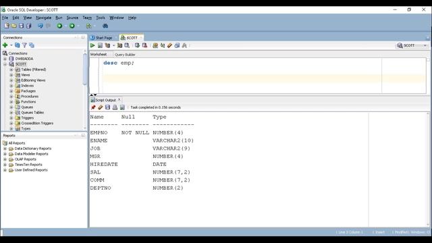This screenshot has height=243, width=432.
Task: Click the SQL Tuning Advisor icon
Action: 127,45
